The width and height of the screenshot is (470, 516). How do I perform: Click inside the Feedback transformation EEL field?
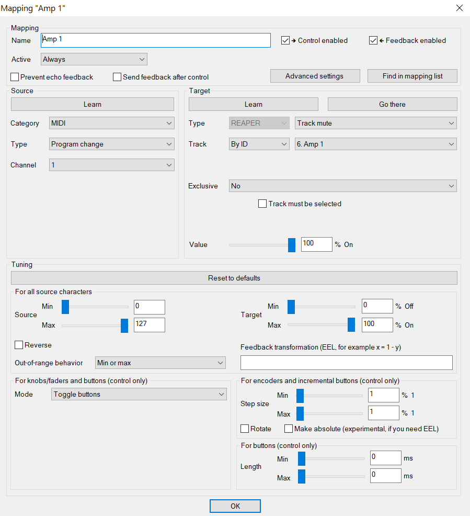(x=346, y=362)
